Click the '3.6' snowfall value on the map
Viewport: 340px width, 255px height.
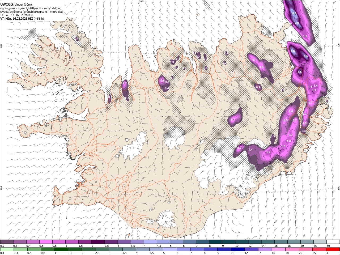tap(300, 72)
